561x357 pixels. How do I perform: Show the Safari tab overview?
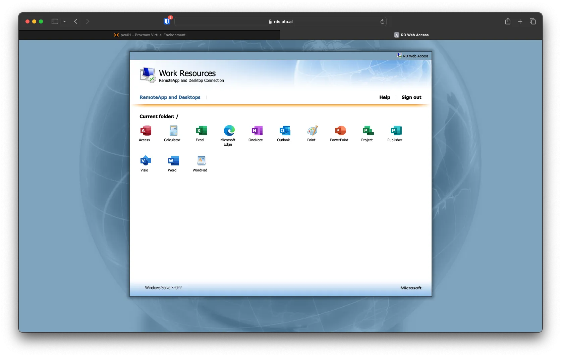pos(532,21)
